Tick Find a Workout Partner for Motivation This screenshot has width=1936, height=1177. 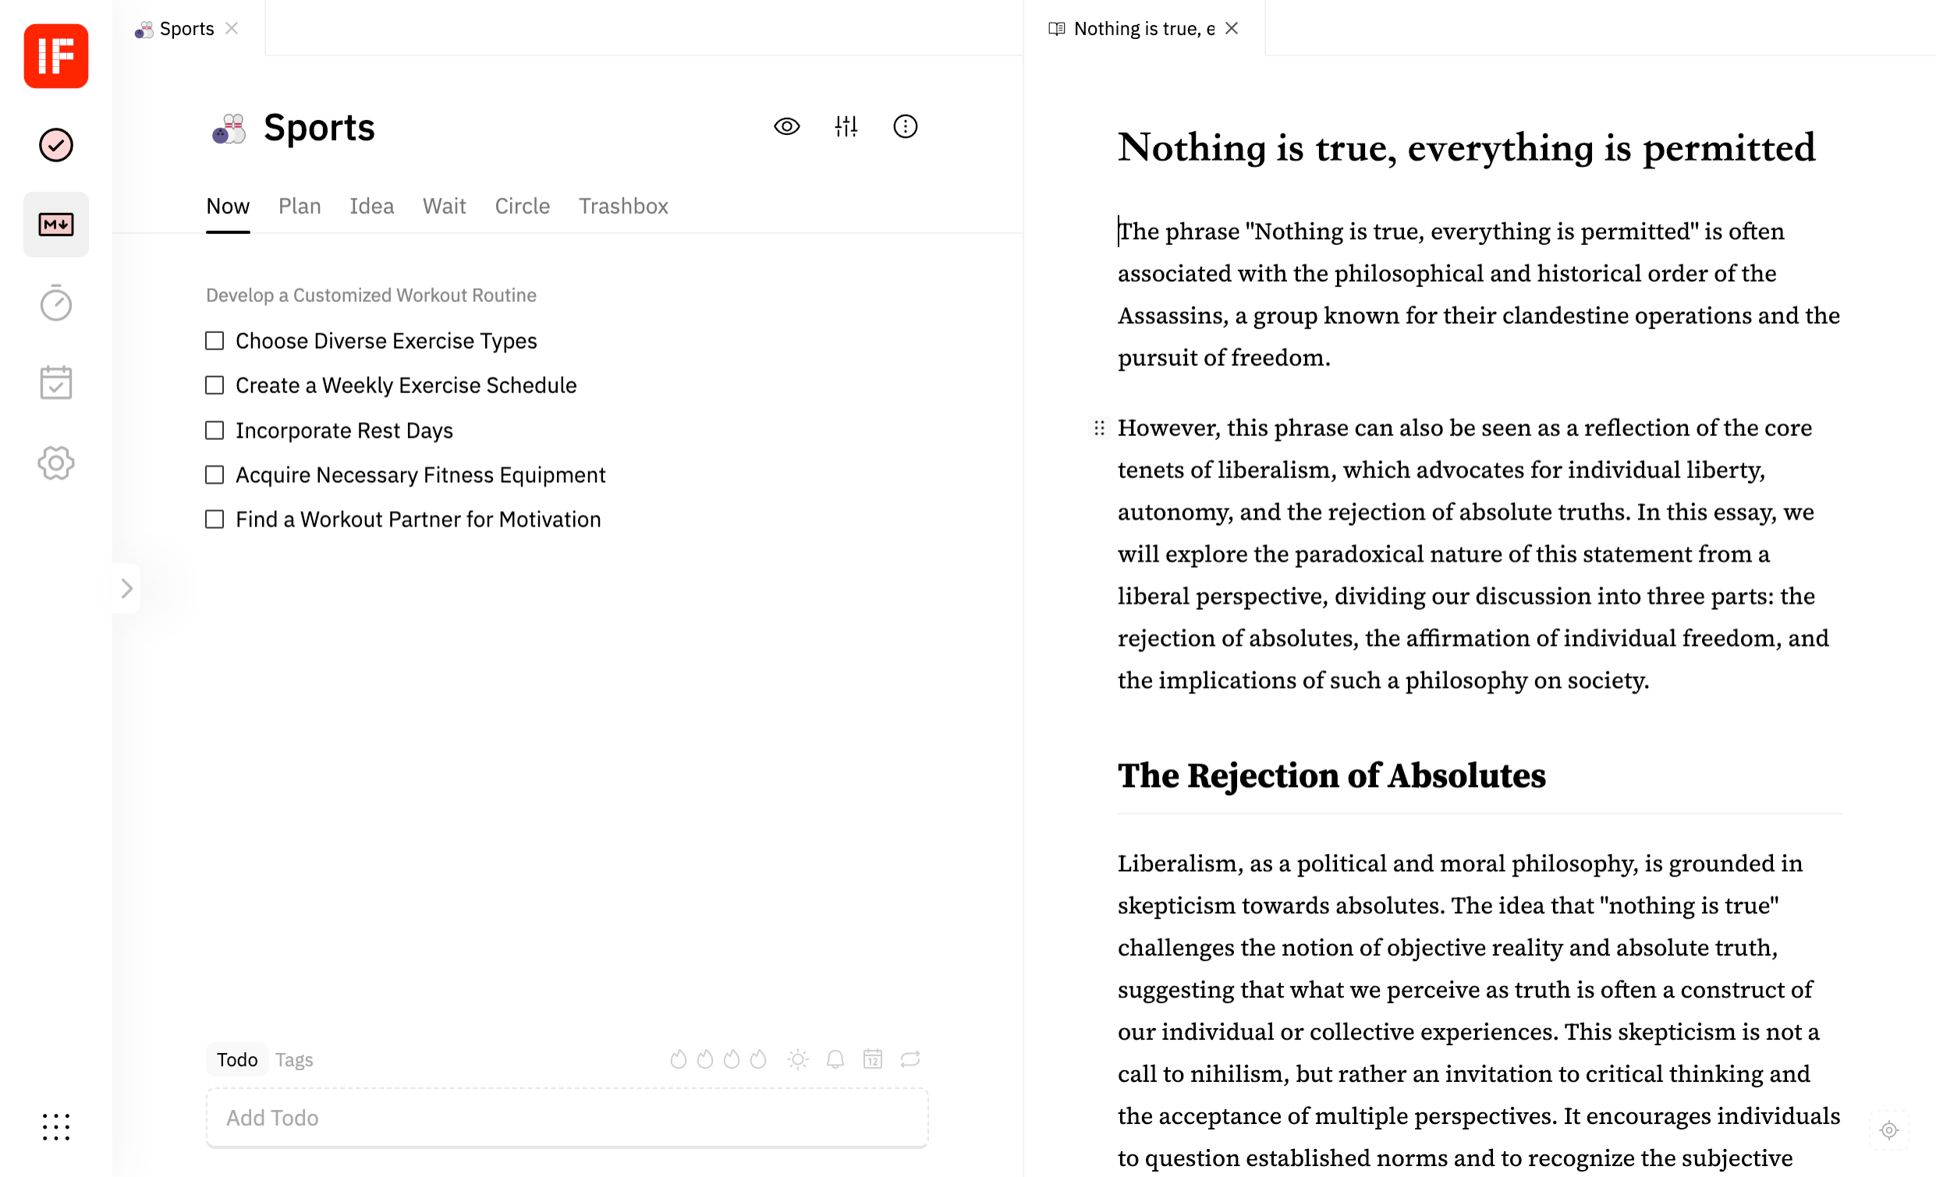pyautogui.click(x=215, y=519)
